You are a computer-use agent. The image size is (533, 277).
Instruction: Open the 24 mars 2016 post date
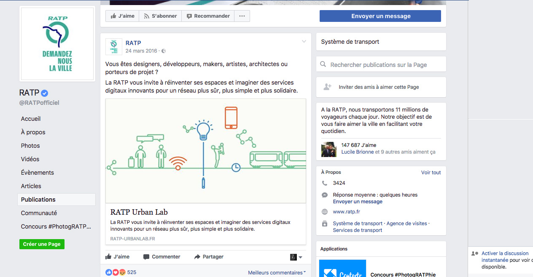141,51
